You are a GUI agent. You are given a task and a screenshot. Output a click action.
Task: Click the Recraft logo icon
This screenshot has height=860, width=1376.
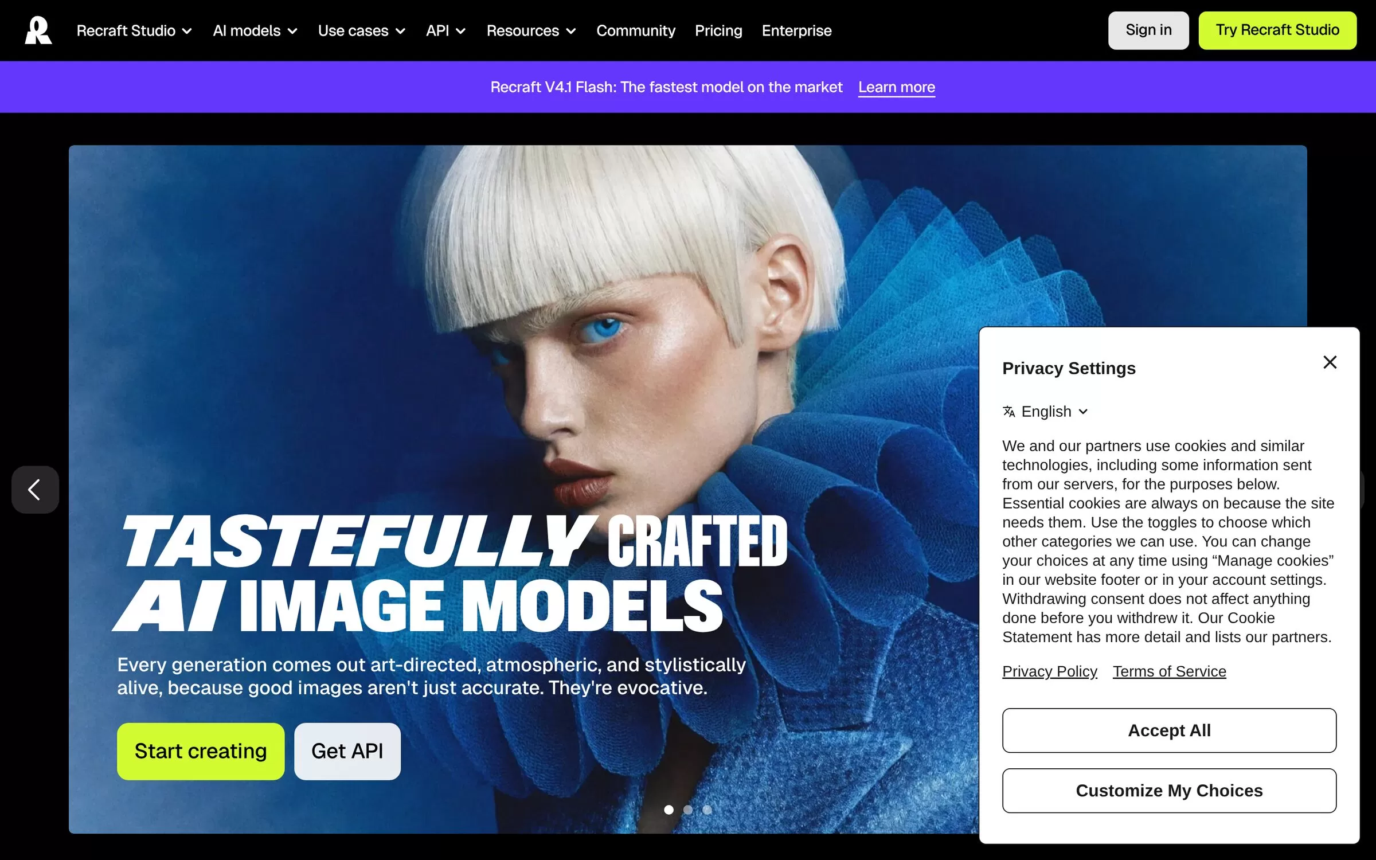(38, 30)
